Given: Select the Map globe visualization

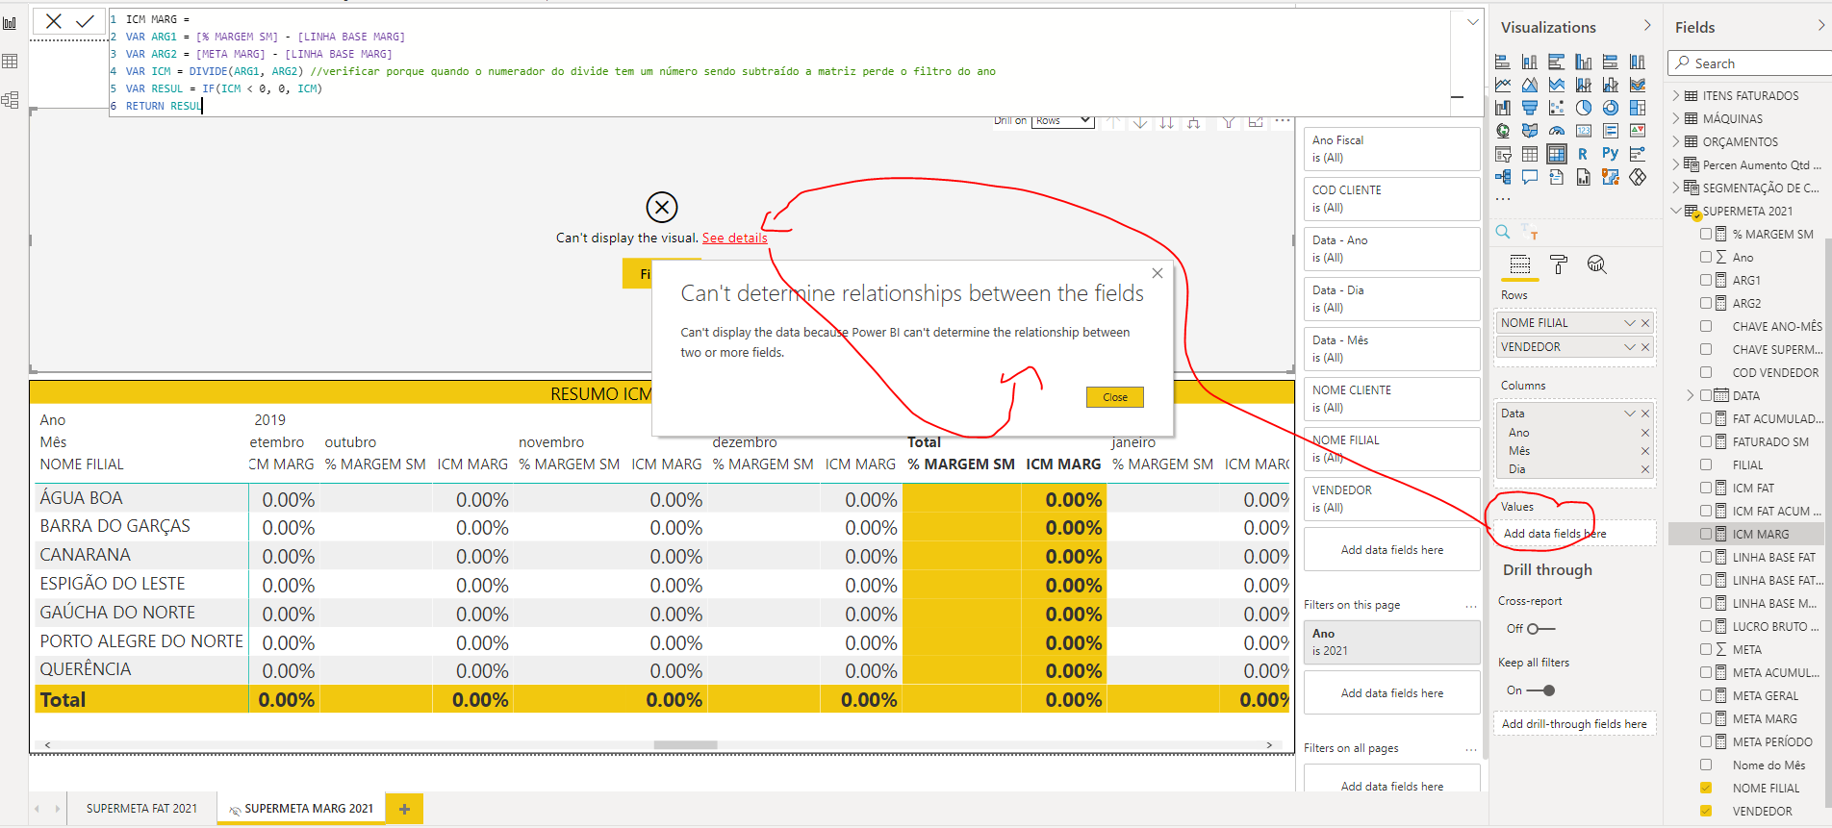Looking at the screenshot, I should [1503, 131].
